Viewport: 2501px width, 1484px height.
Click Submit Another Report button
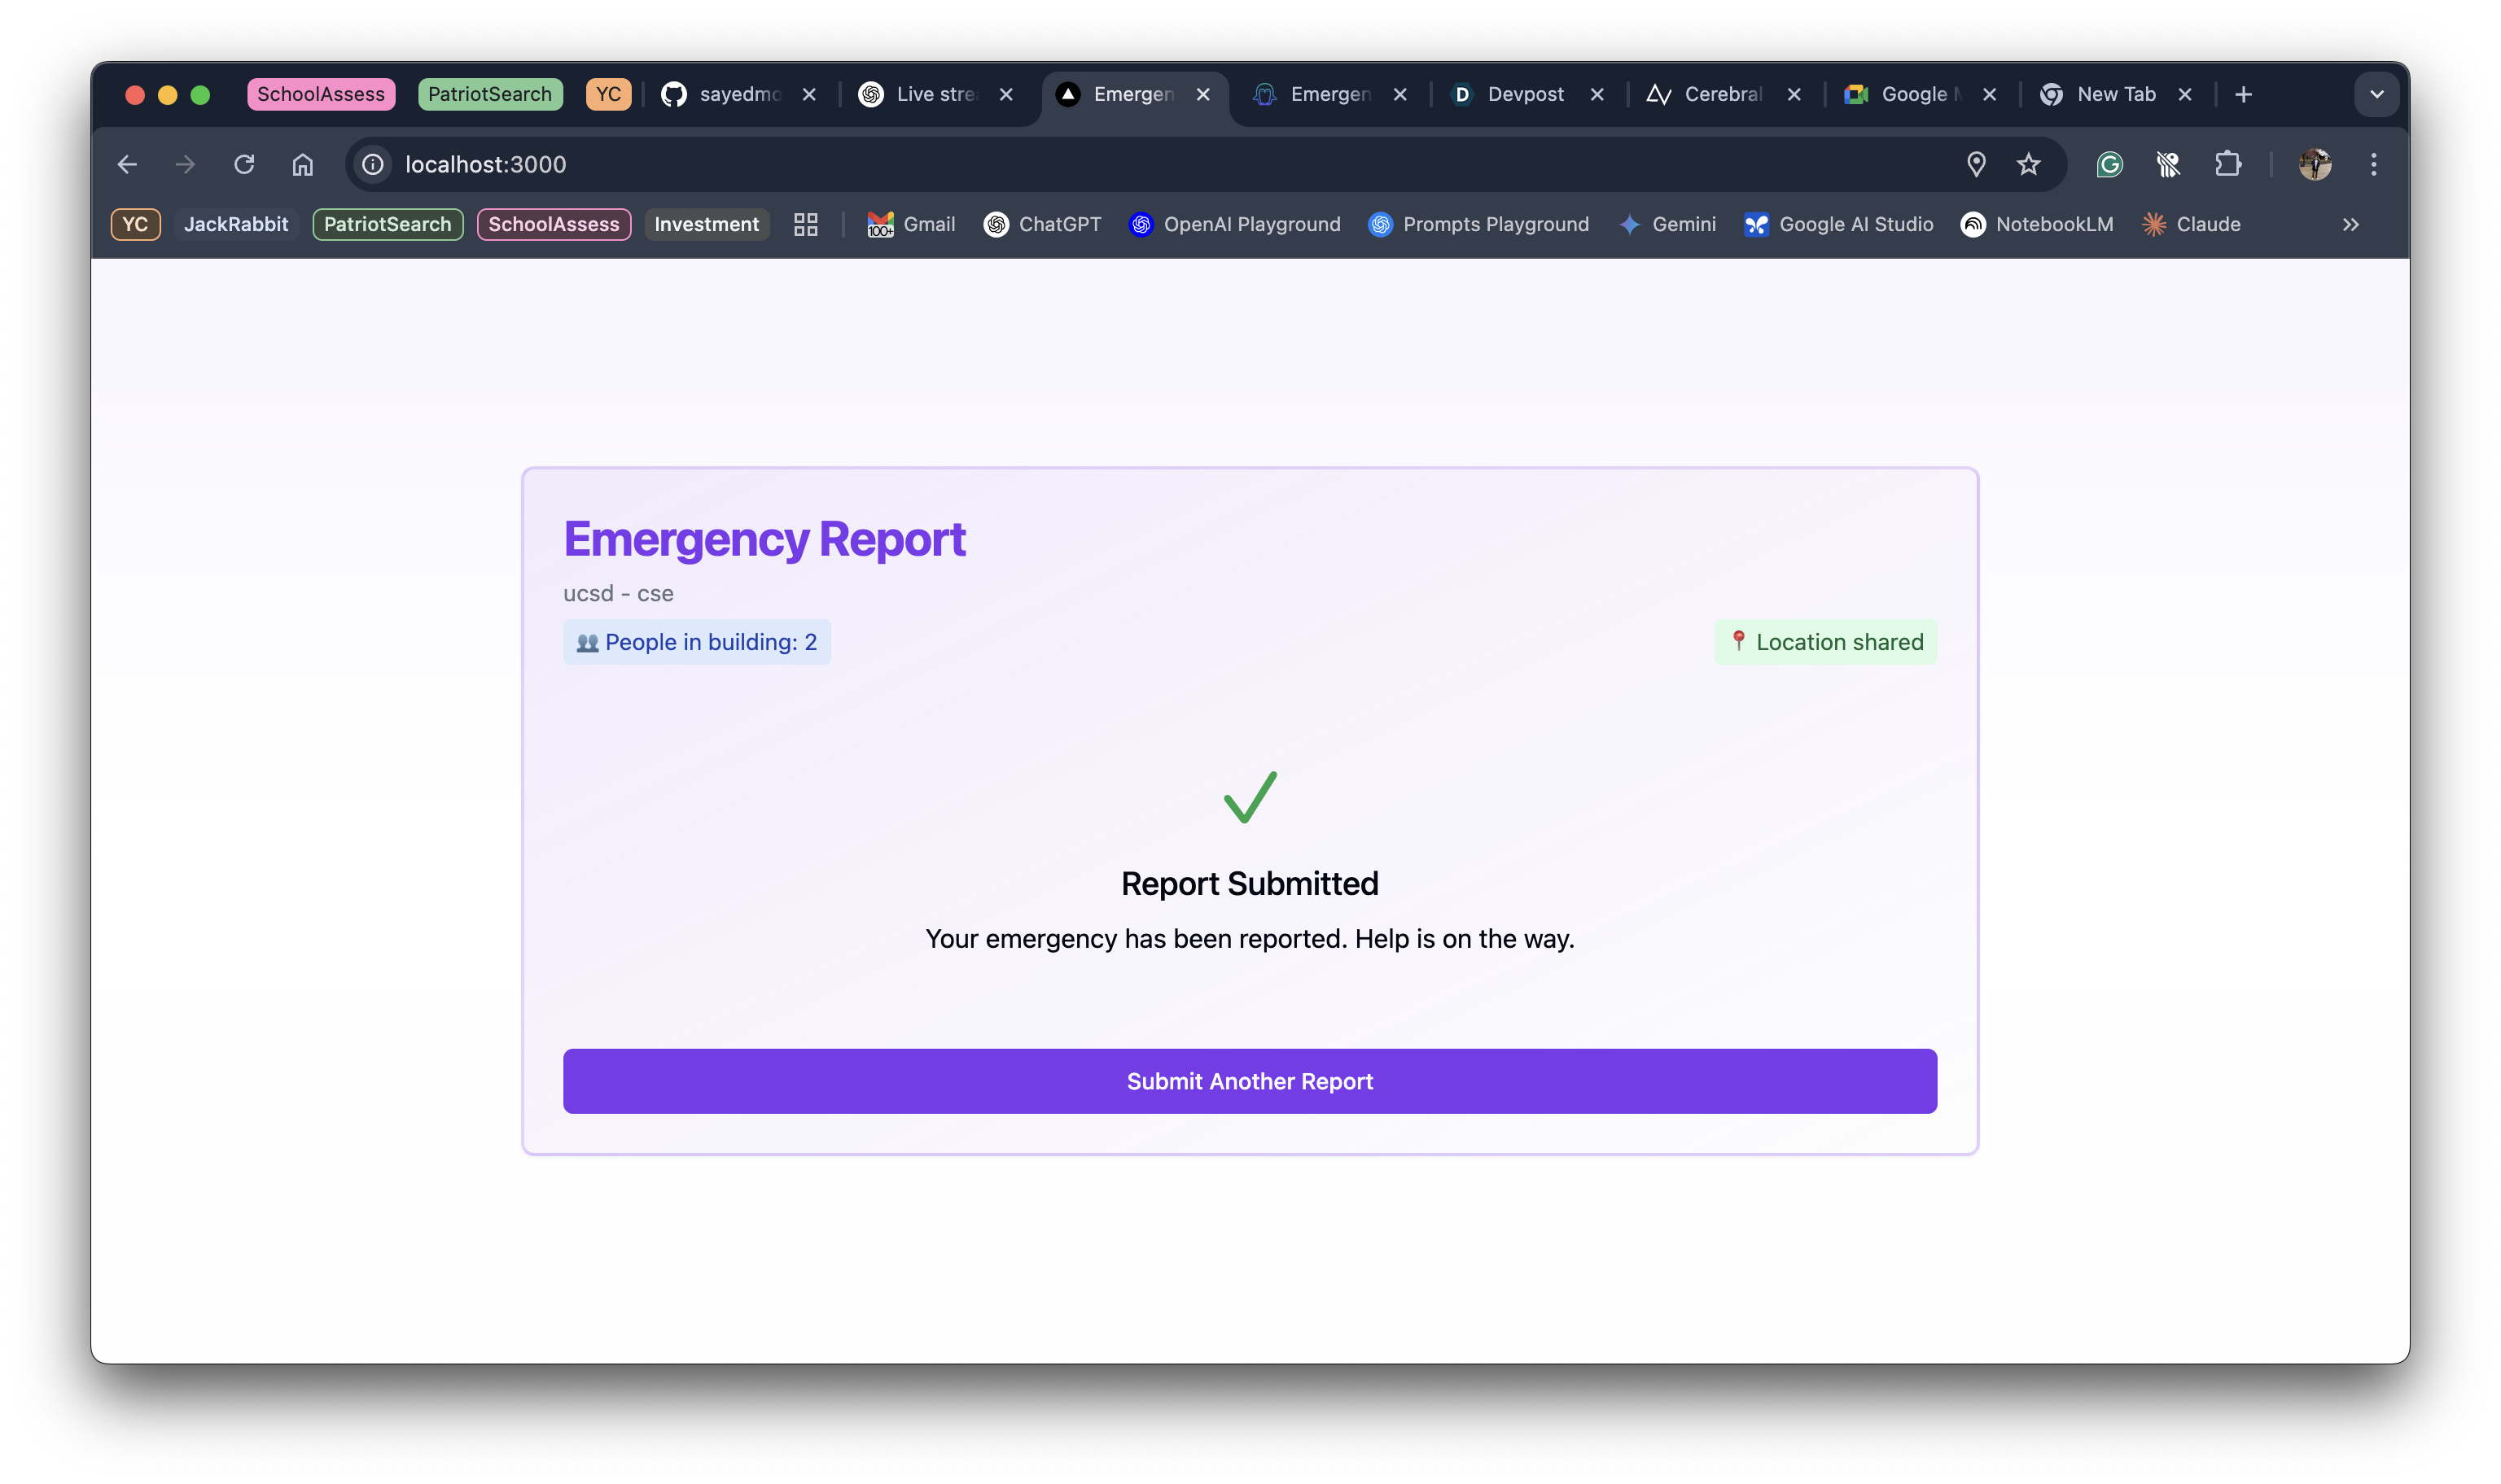click(x=1250, y=1081)
